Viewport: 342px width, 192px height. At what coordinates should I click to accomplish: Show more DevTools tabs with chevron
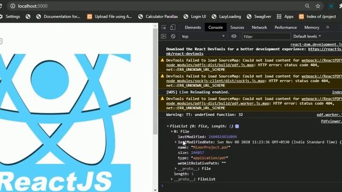328,27
